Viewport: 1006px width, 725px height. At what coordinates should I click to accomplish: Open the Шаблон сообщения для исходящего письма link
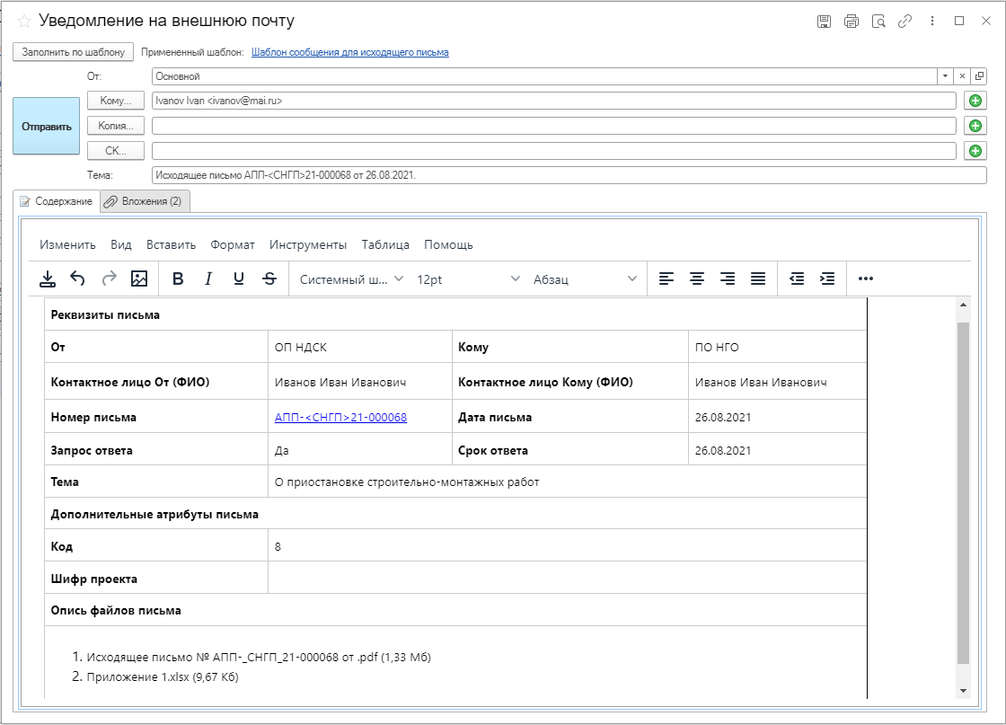[349, 52]
